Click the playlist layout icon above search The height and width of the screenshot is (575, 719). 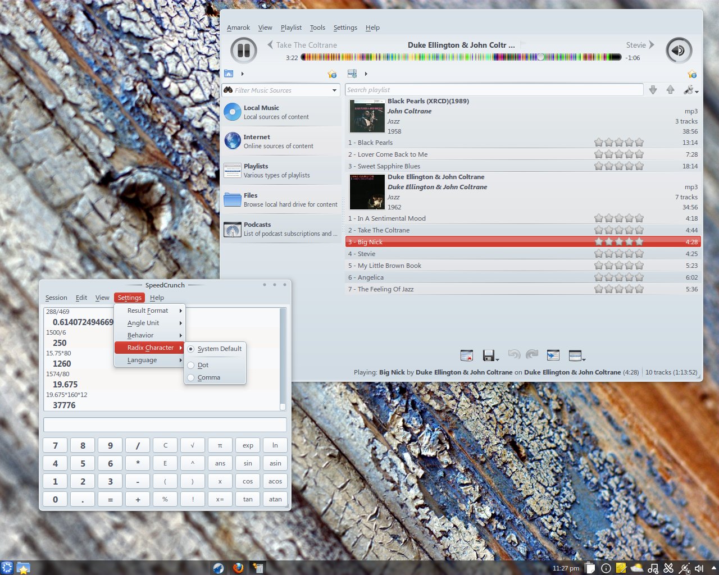352,74
